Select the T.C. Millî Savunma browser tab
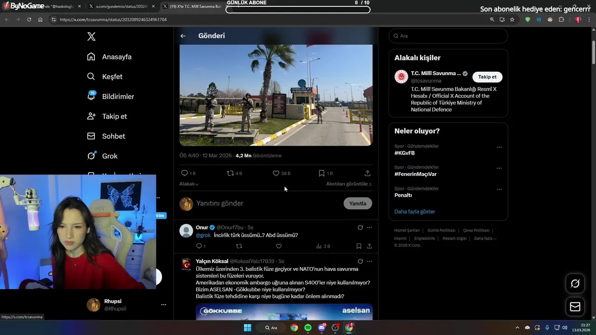The width and height of the screenshot is (596, 335). 194,7
